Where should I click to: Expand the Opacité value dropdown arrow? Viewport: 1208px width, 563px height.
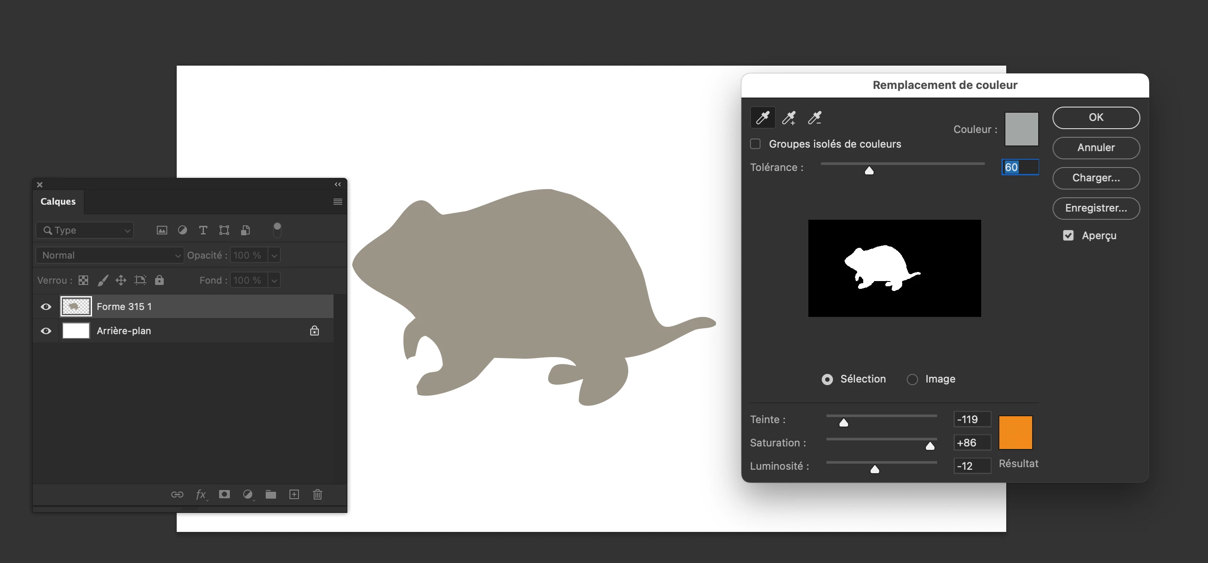click(x=274, y=256)
